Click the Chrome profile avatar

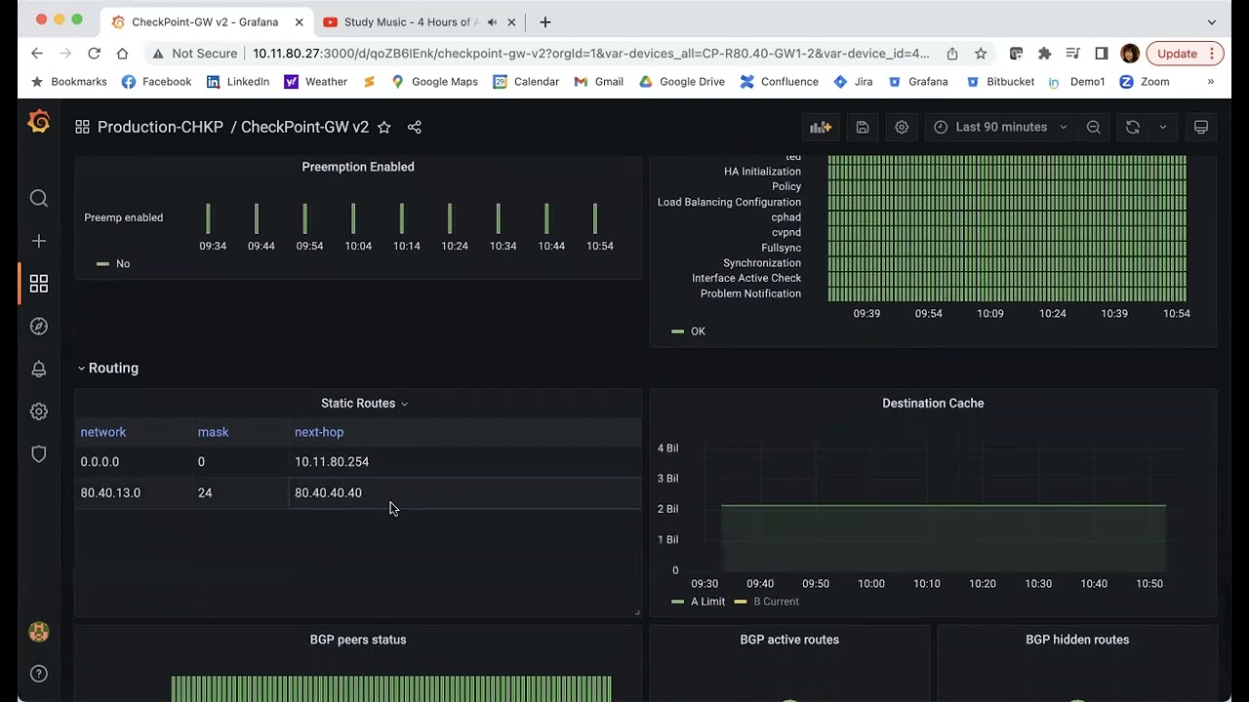tap(1130, 54)
